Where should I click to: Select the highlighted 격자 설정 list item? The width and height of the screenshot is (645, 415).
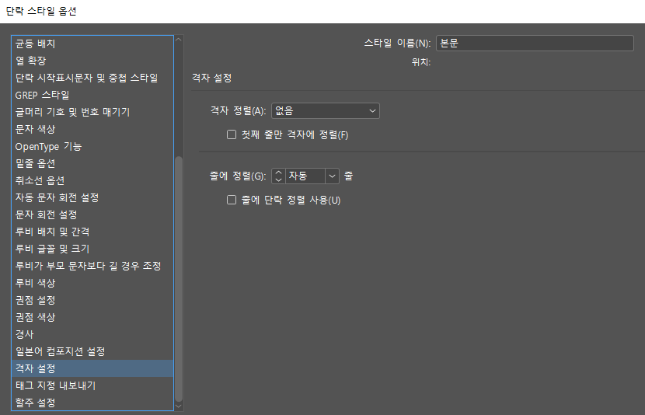pyautogui.click(x=92, y=368)
